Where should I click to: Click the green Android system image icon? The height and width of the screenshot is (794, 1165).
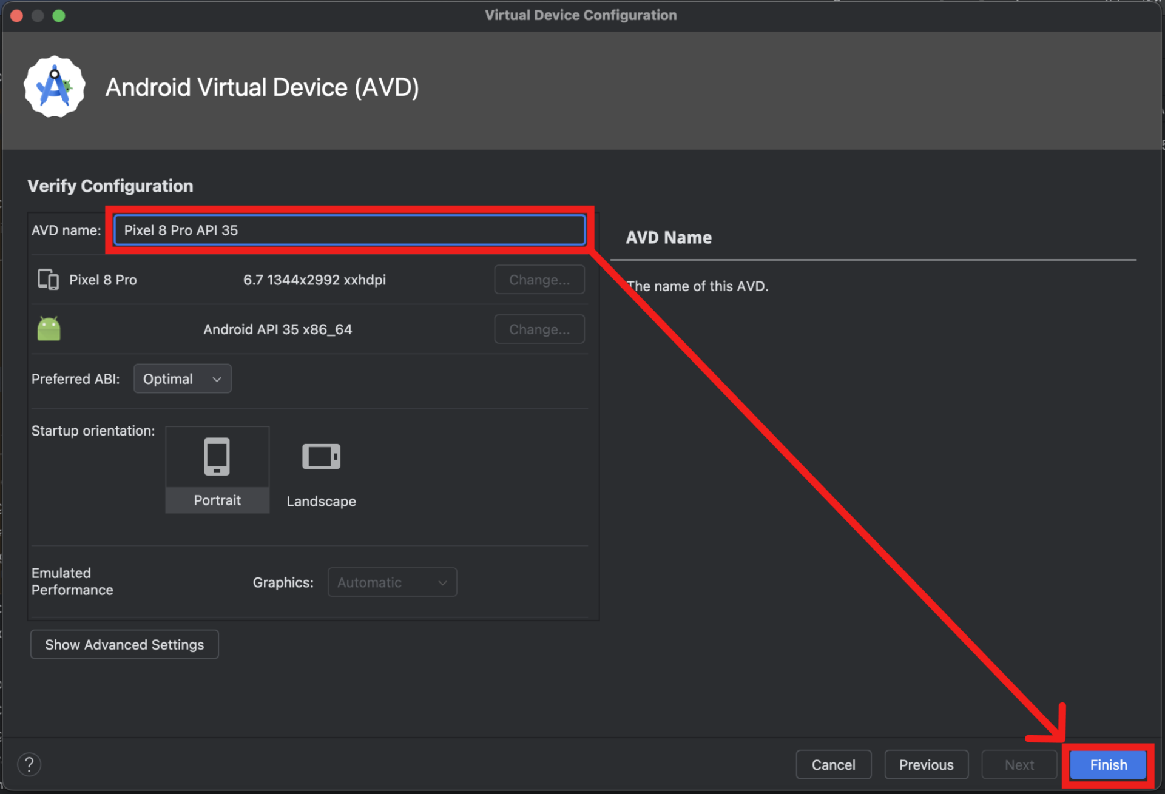point(49,329)
